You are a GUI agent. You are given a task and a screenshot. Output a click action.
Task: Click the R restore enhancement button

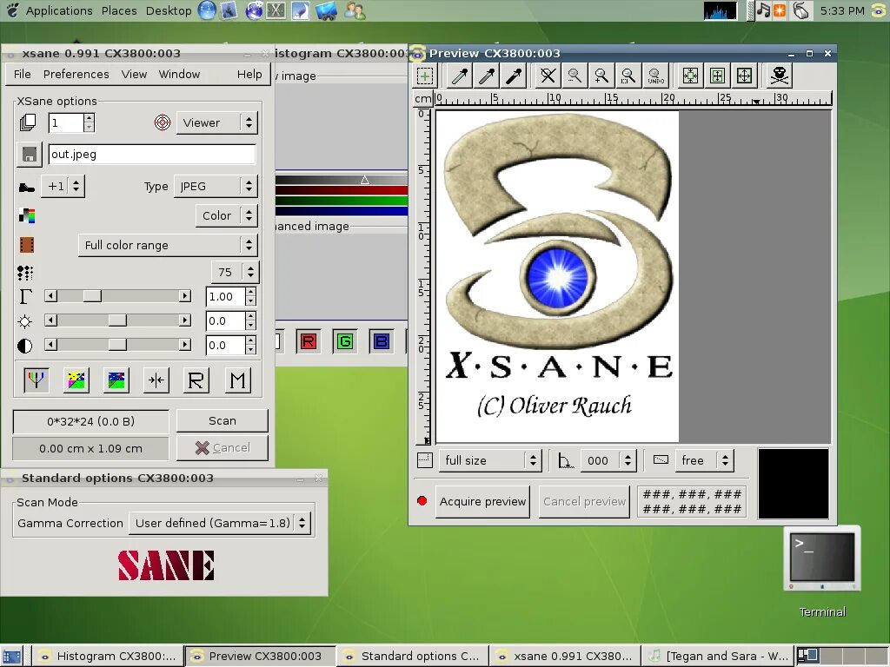[x=196, y=380]
